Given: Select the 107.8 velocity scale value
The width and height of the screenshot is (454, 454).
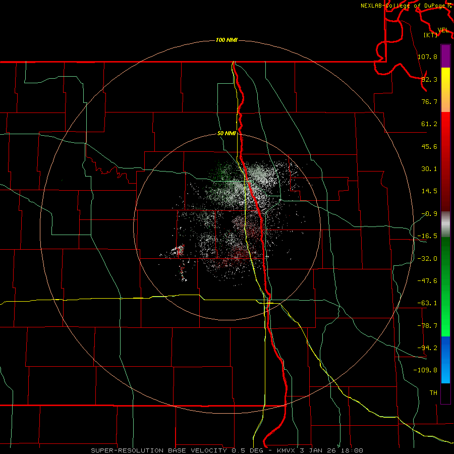Looking at the screenshot, I should (x=427, y=56).
